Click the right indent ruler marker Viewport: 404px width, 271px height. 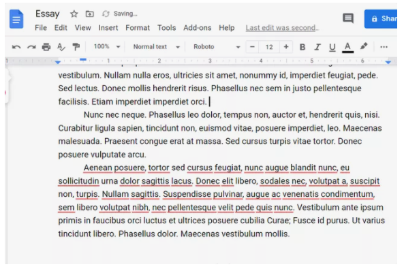click(388, 62)
